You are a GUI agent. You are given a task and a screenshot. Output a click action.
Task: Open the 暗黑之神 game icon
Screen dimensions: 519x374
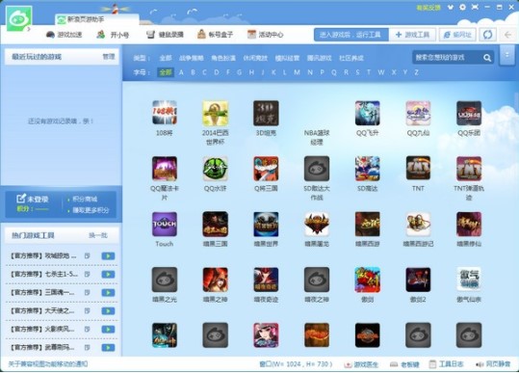[x=215, y=280]
